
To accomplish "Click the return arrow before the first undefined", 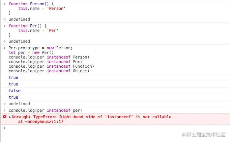I will [5, 19].
